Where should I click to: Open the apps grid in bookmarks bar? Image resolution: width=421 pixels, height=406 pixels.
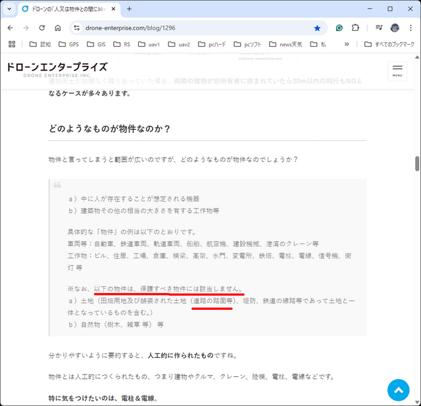(11, 44)
